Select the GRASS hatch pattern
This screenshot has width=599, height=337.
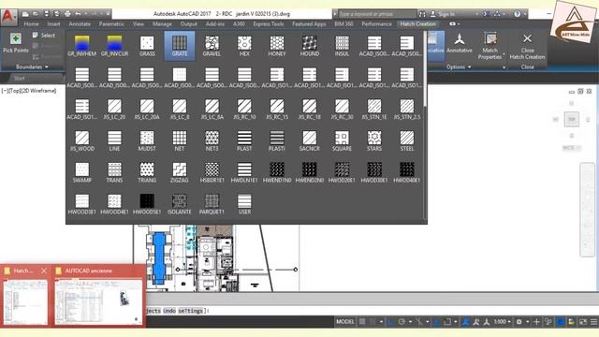pyautogui.click(x=147, y=46)
